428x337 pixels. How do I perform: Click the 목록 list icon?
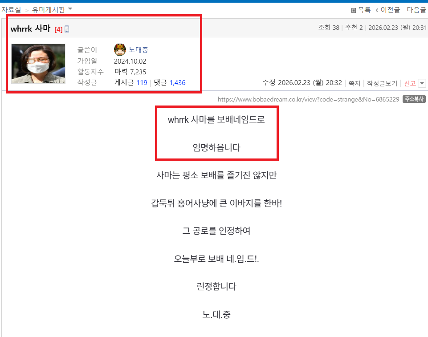[x=353, y=9]
